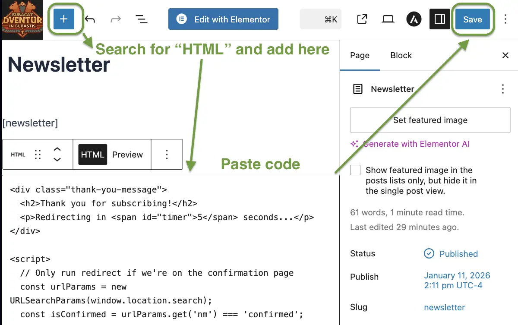Enable the hide featured image in single post checkbox
The image size is (518, 325).
point(355,170)
